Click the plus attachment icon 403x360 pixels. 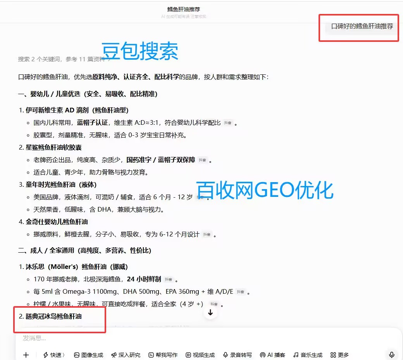(x=26, y=355)
